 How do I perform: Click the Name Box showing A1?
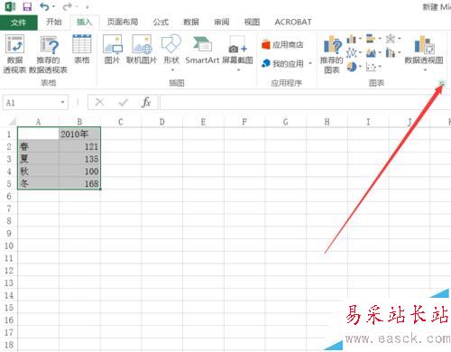pyautogui.click(x=32, y=103)
